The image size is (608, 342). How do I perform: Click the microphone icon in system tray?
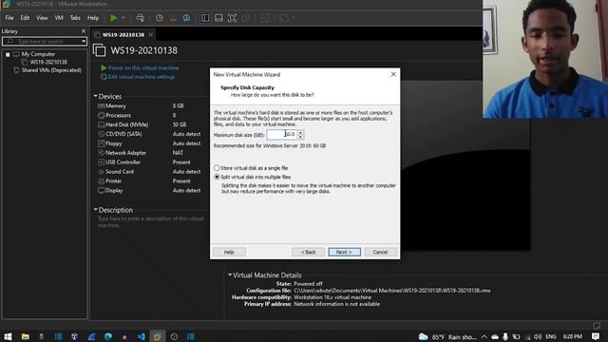[505, 337]
